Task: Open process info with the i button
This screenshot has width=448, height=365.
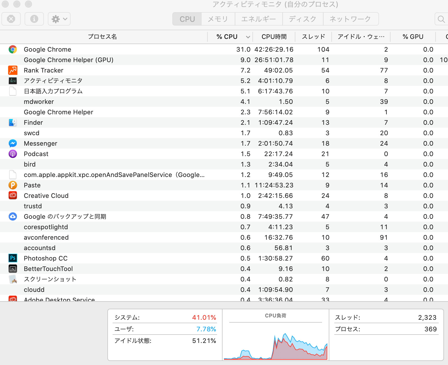Action: click(x=34, y=19)
